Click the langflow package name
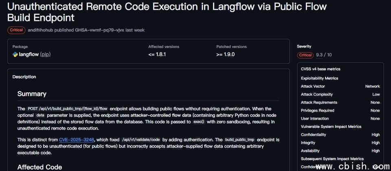 tap(29, 54)
